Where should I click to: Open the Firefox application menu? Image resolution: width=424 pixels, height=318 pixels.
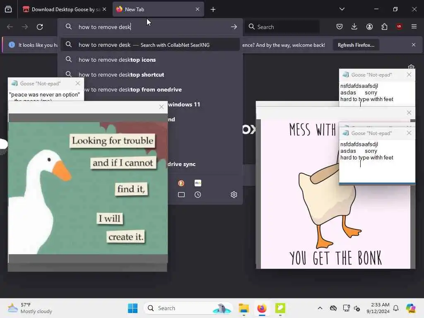click(x=414, y=26)
